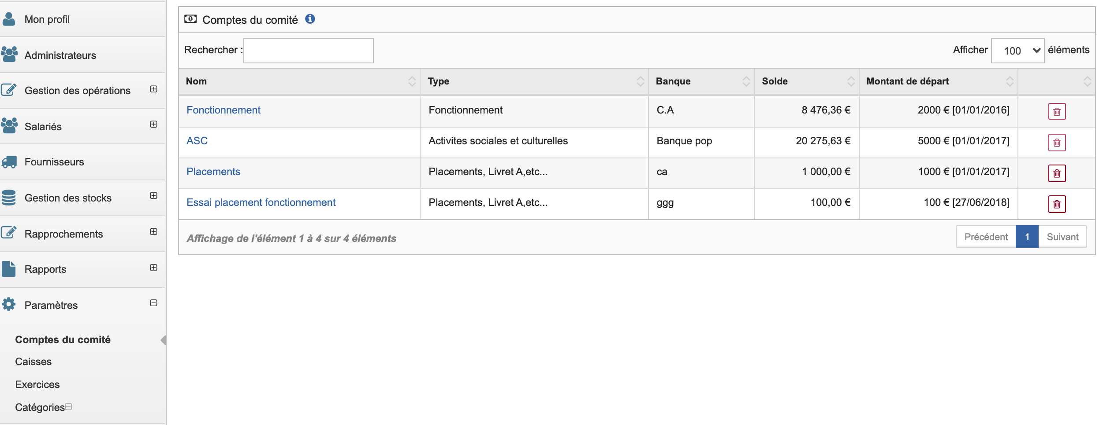The height and width of the screenshot is (425, 1103).
Task: Click the Fournisseurs truck icon
Action: pos(9,162)
